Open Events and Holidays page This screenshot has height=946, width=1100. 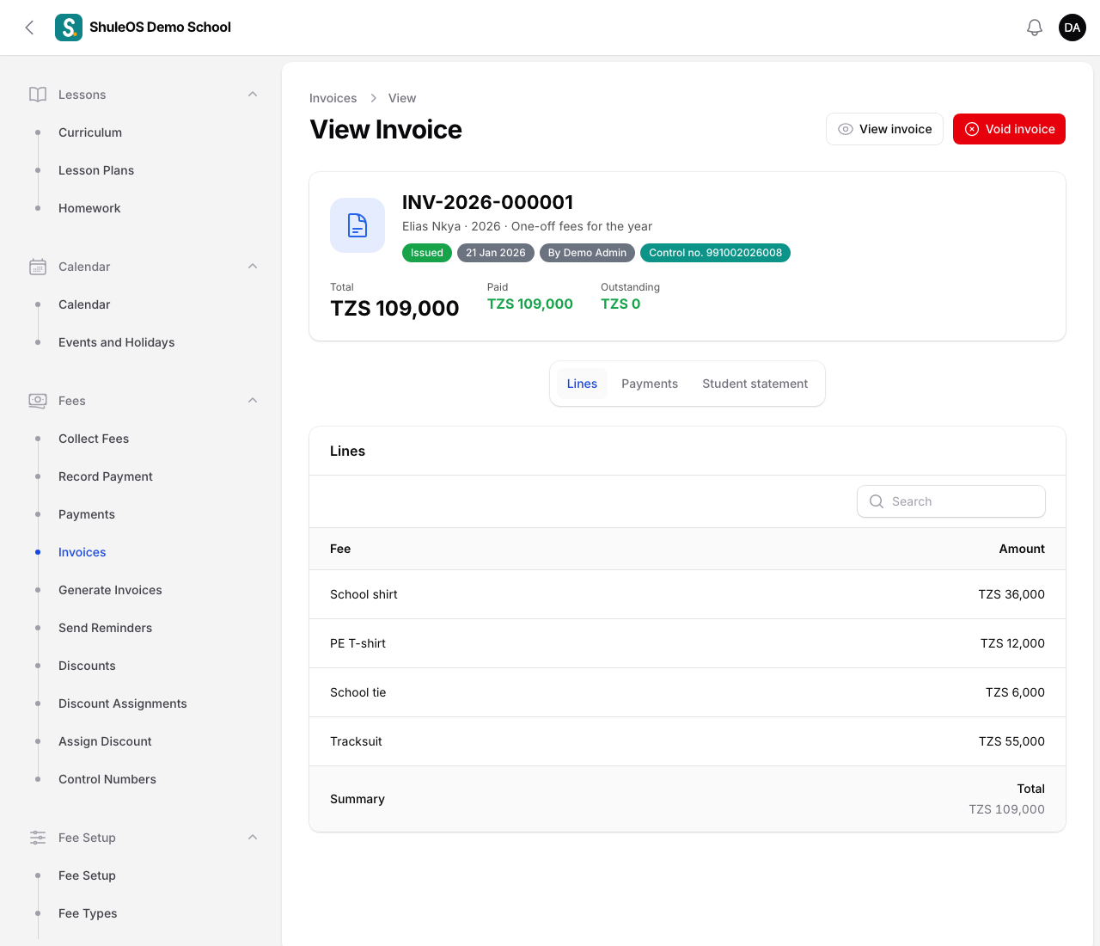pos(117,342)
